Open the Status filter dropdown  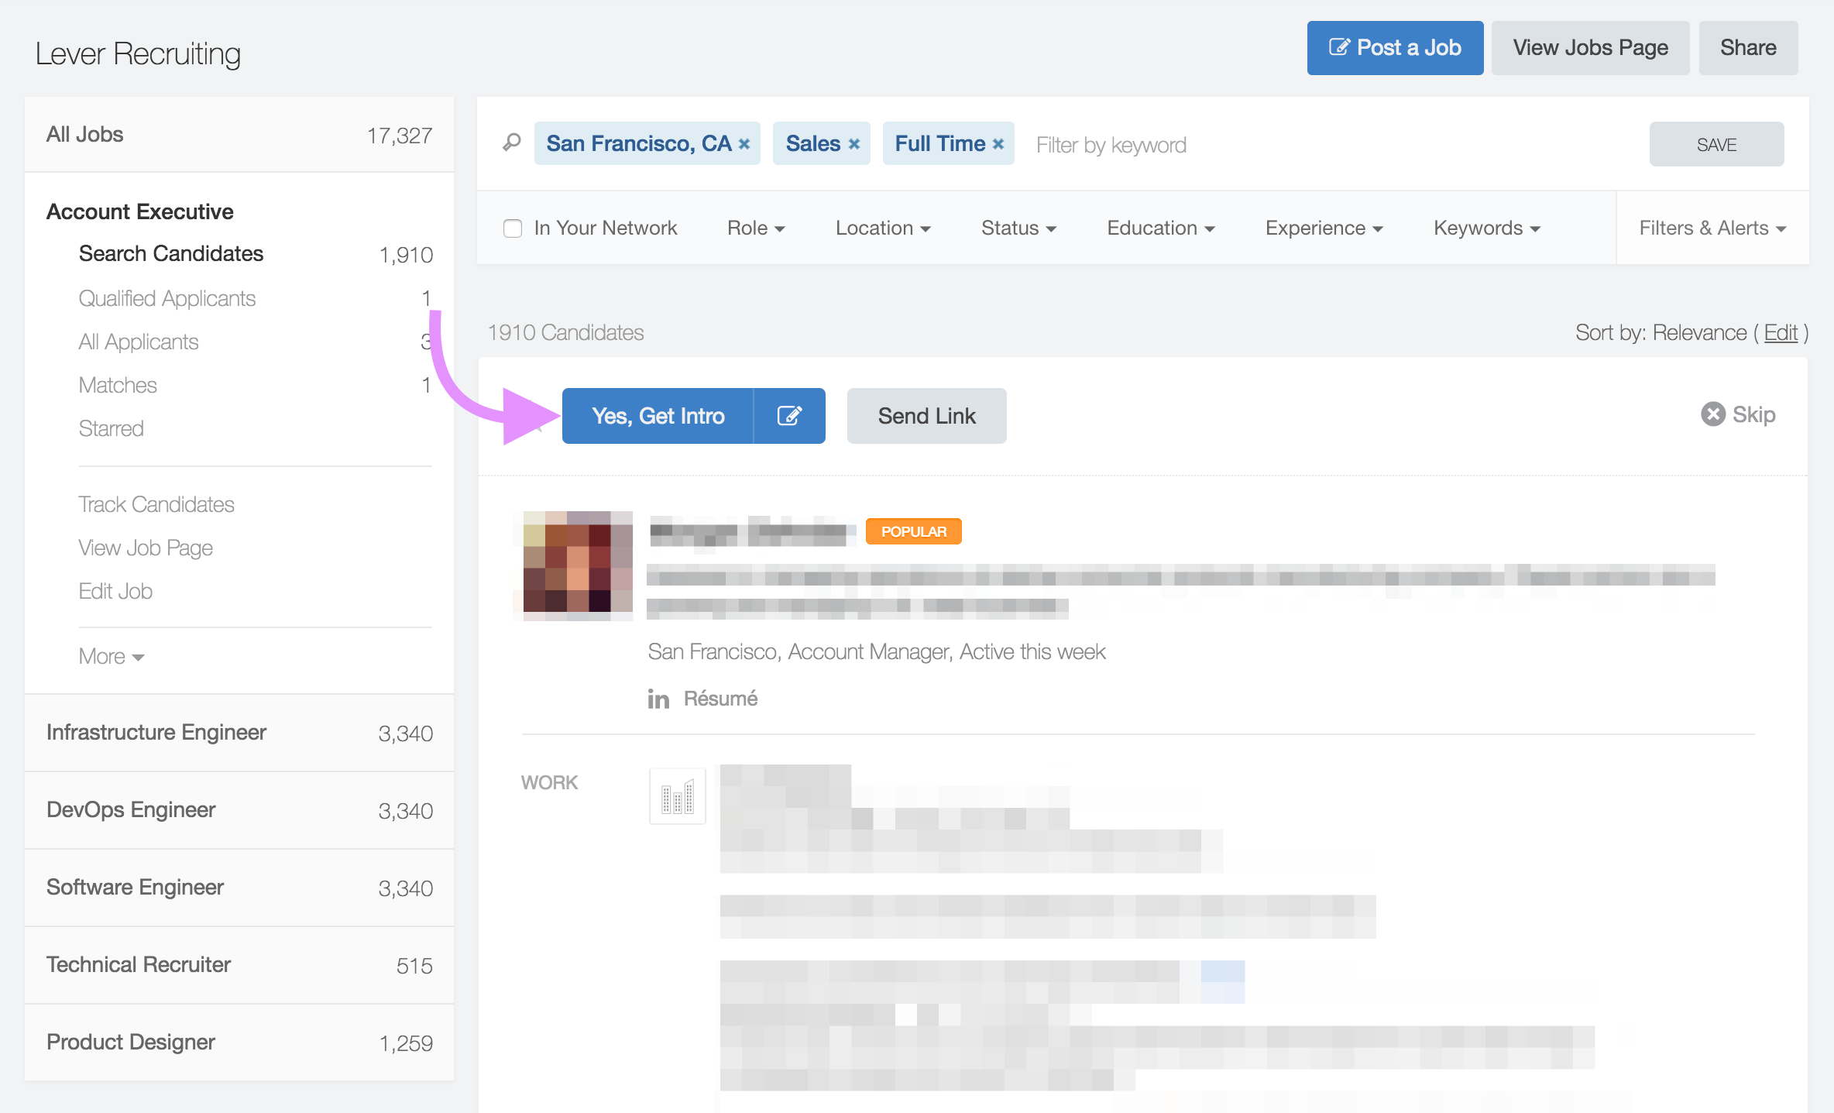point(1018,228)
